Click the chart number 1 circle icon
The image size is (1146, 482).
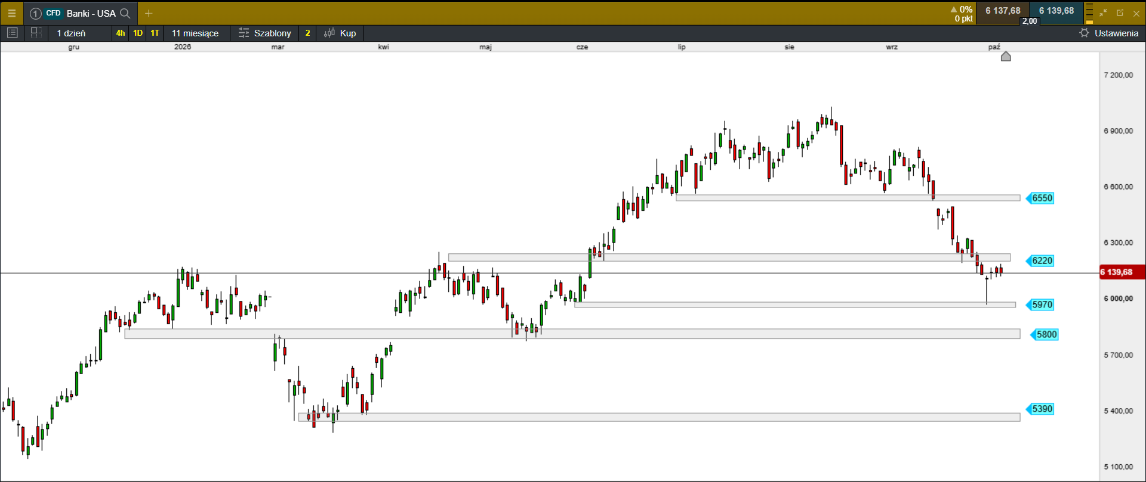35,13
